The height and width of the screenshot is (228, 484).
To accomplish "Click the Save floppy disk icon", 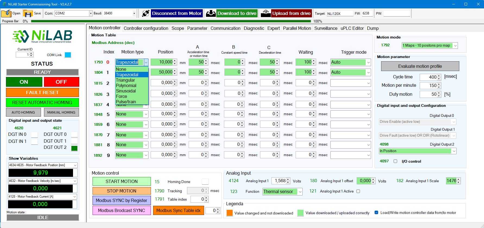I will [x=28, y=13].
